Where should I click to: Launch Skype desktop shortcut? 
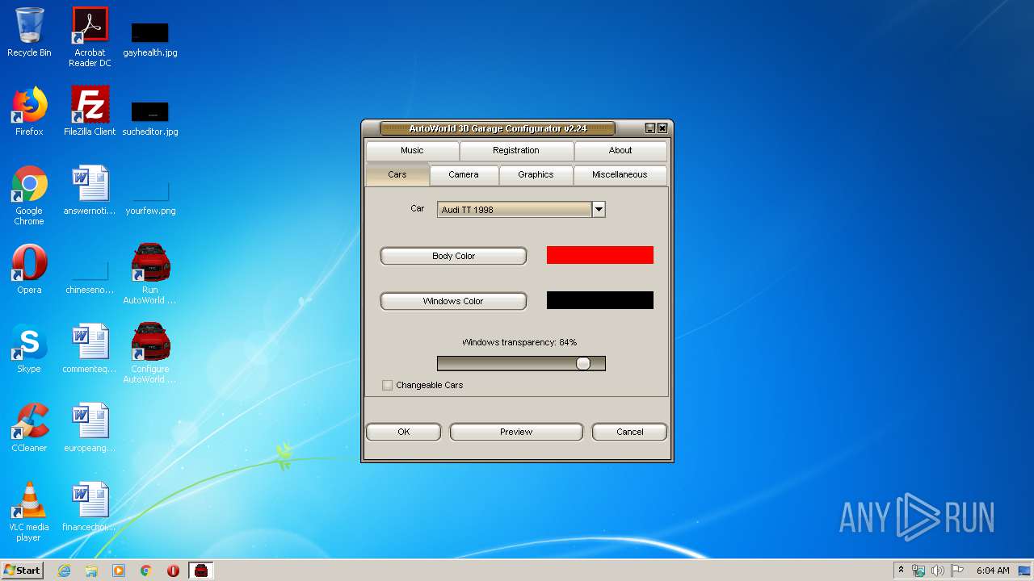(x=29, y=349)
